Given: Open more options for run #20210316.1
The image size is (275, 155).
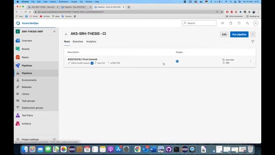Looking at the screenshot, I should (251, 61).
